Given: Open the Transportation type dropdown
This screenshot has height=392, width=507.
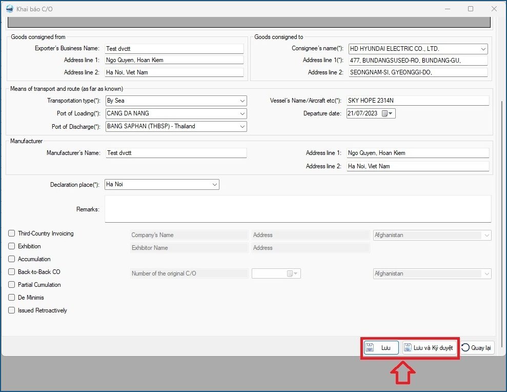Looking at the screenshot, I should 242,101.
